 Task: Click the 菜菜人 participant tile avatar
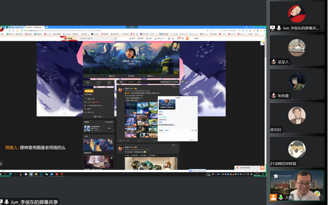click(296, 47)
